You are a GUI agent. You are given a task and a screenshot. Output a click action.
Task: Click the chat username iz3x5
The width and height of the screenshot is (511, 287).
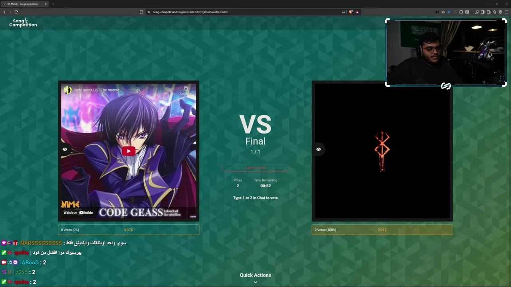(x=21, y=272)
